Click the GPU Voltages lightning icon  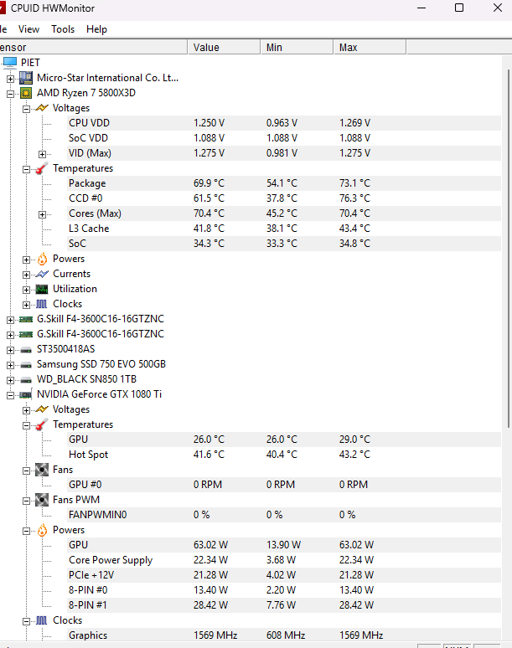point(42,409)
